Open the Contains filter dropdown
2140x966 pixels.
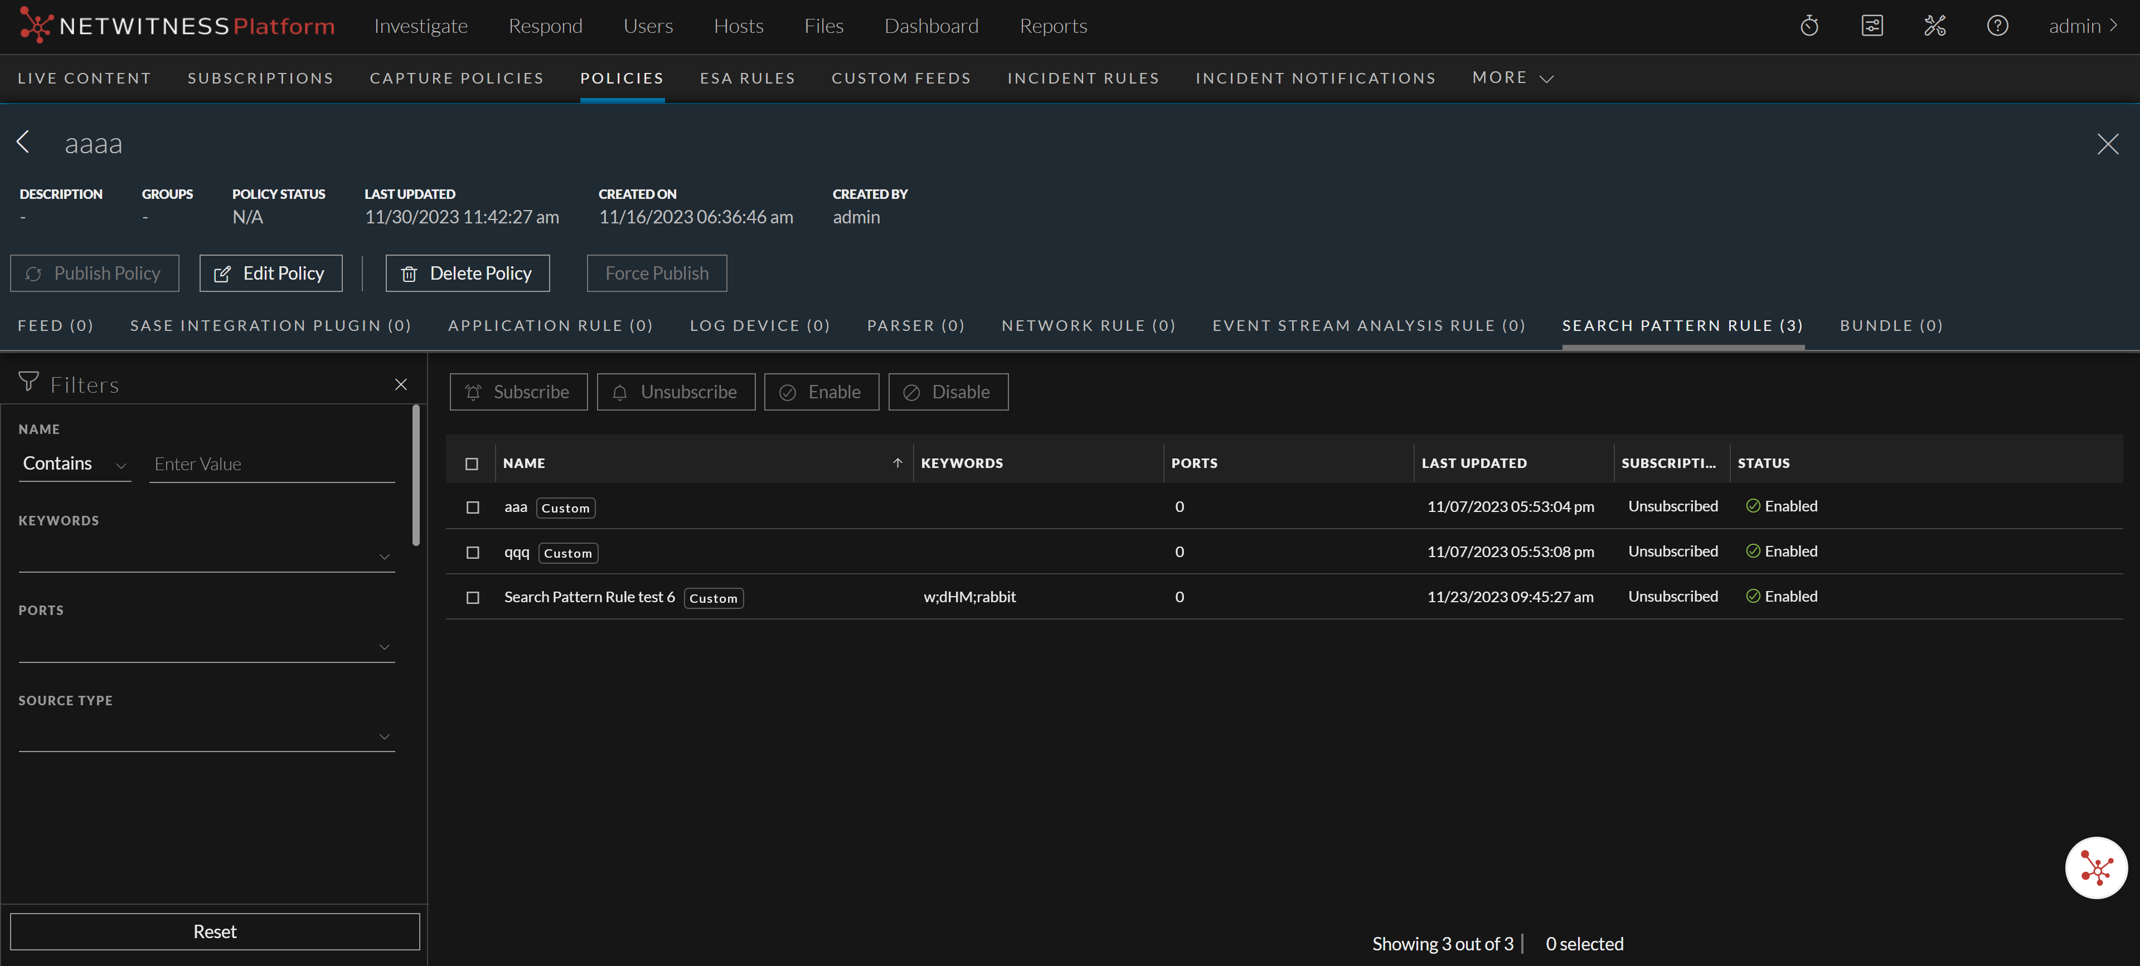74,464
